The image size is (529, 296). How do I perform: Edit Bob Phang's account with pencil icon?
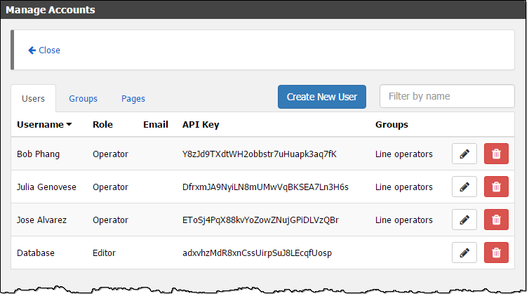click(464, 154)
